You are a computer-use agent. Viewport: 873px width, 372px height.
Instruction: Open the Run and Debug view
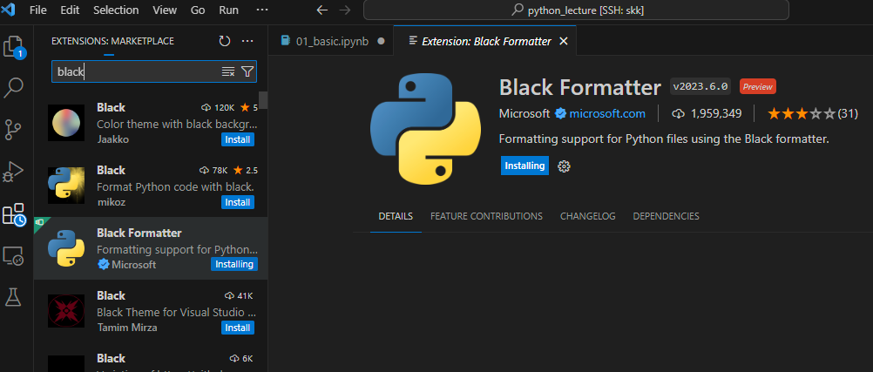point(13,172)
